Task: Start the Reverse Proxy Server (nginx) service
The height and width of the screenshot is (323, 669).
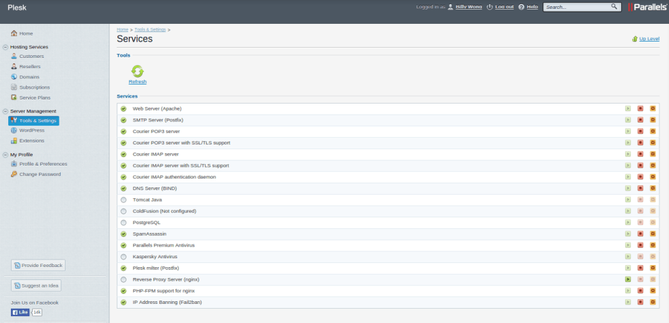Action: [x=628, y=279]
